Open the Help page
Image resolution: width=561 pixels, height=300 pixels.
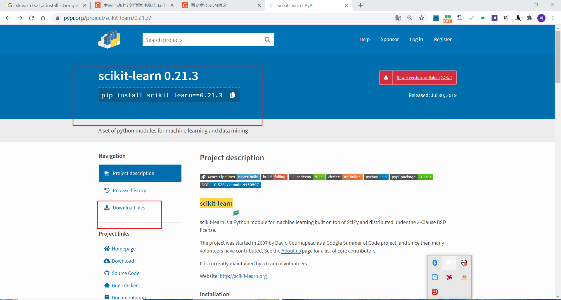364,39
